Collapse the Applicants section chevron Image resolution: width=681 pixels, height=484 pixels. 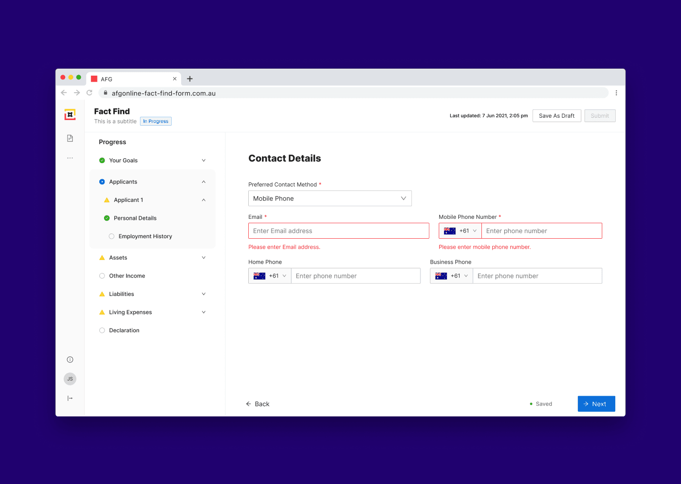[x=204, y=181]
